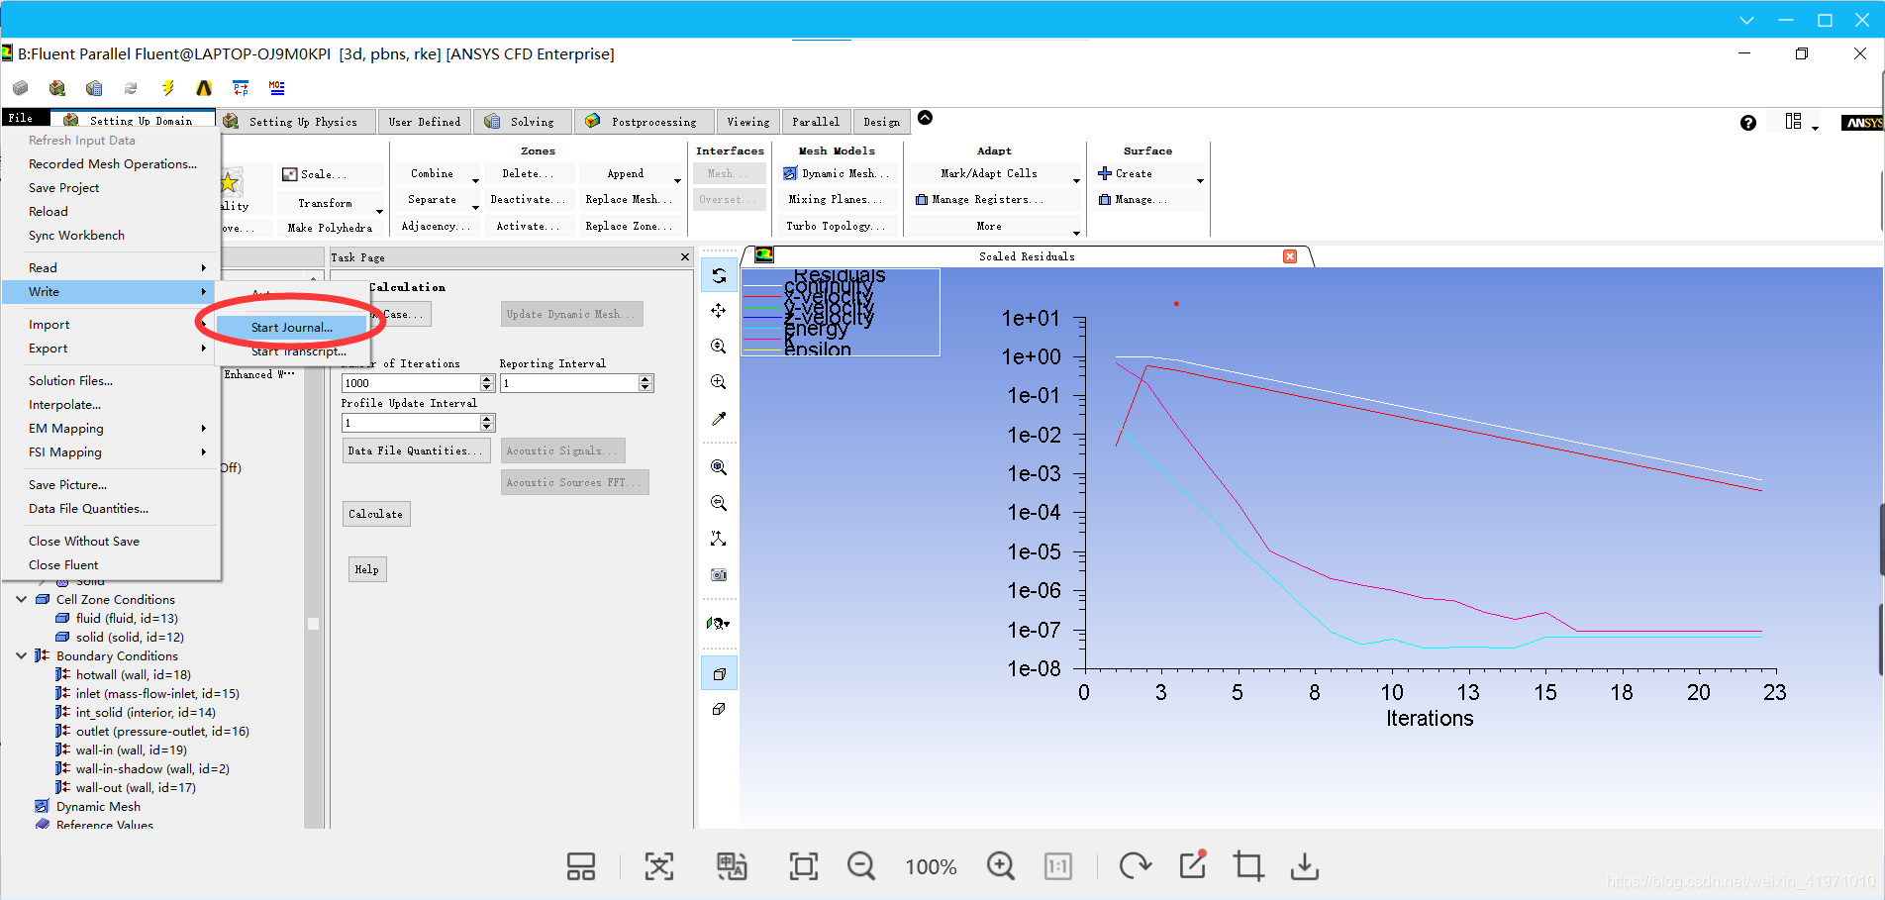The height and width of the screenshot is (900, 1885).
Task: Select Dynamic Mesh in outline tree
Action: click(x=98, y=807)
